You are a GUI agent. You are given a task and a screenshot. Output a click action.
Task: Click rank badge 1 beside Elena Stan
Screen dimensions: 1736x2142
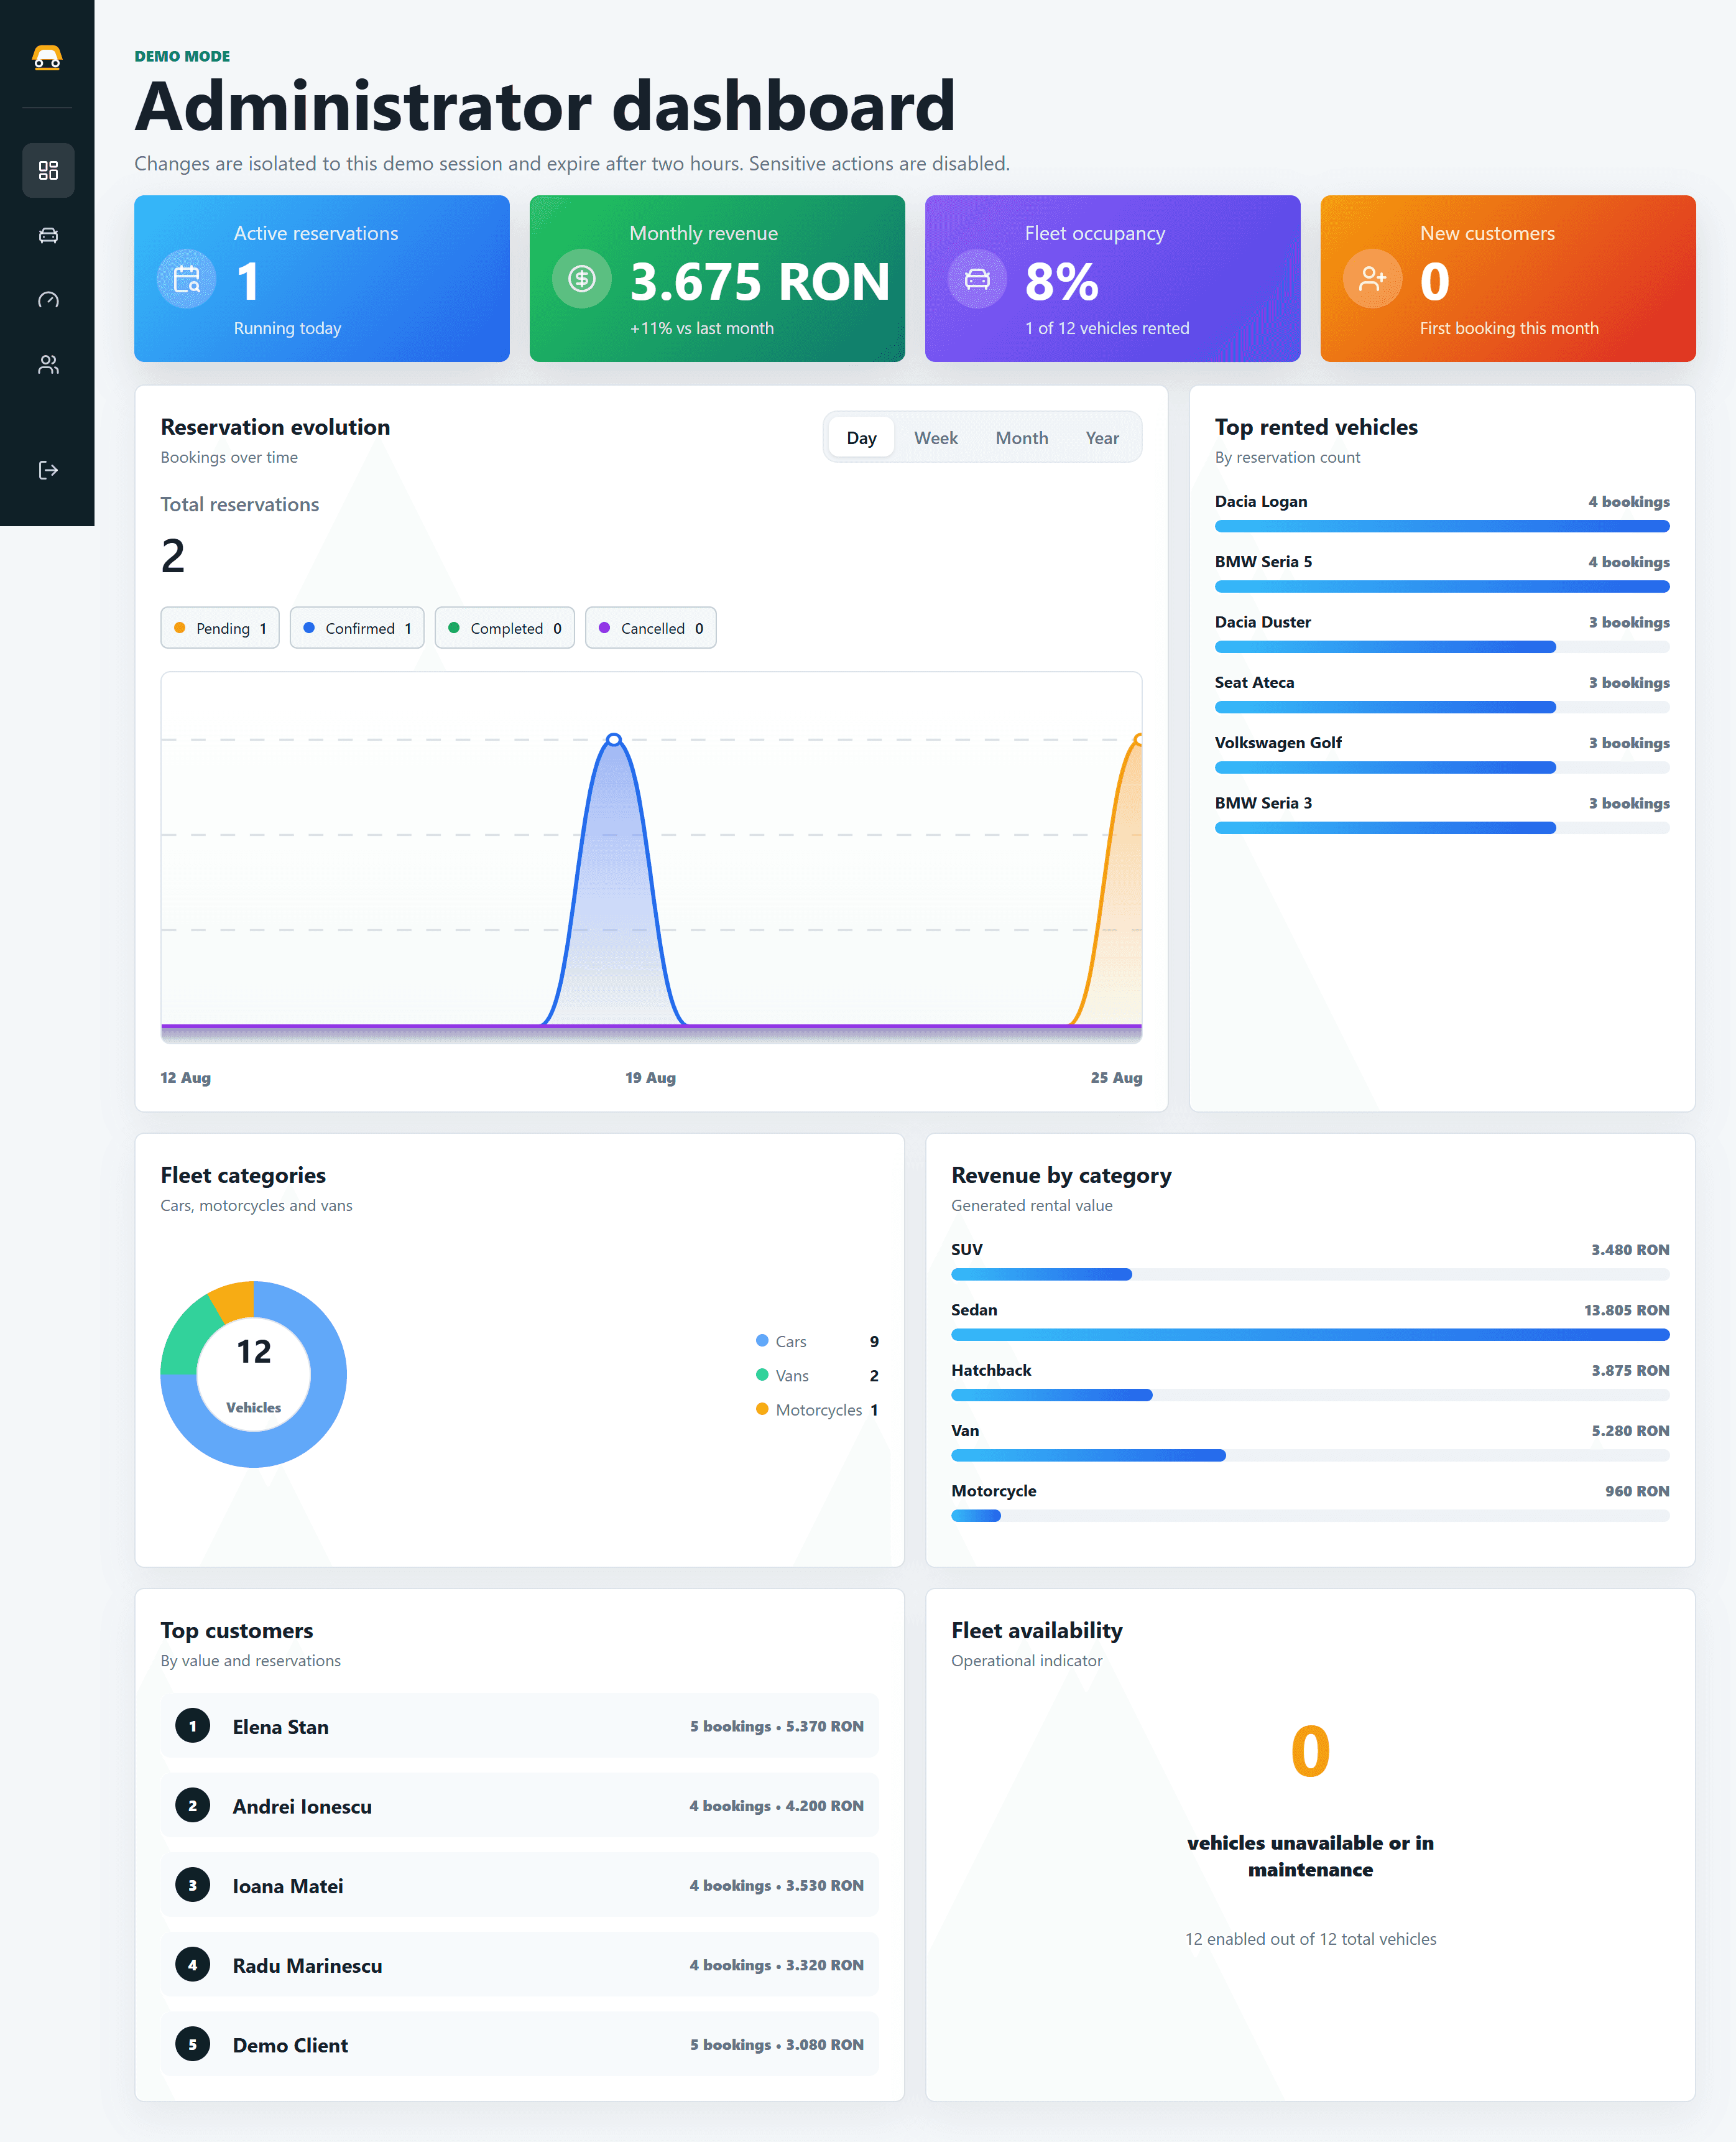coord(192,1726)
